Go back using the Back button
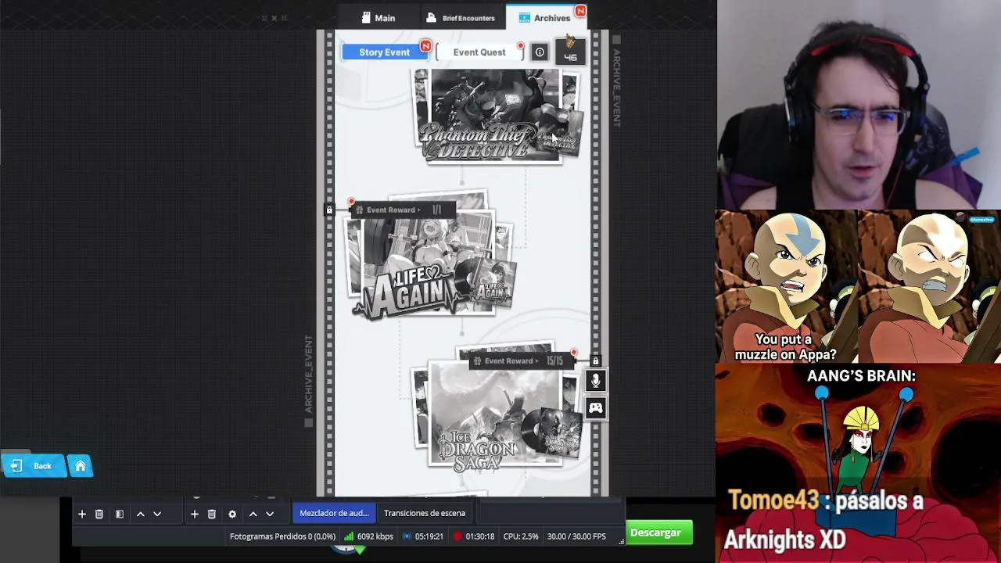The image size is (1001, 563). tap(33, 466)
